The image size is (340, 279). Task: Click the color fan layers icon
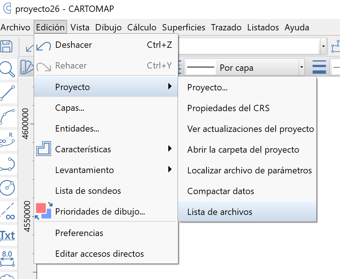[27, 66]
